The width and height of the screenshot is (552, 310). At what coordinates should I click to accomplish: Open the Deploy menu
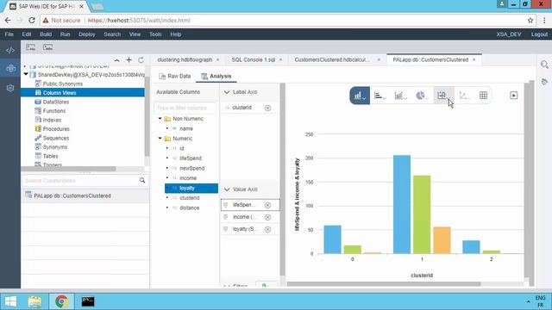click(86, 34)
